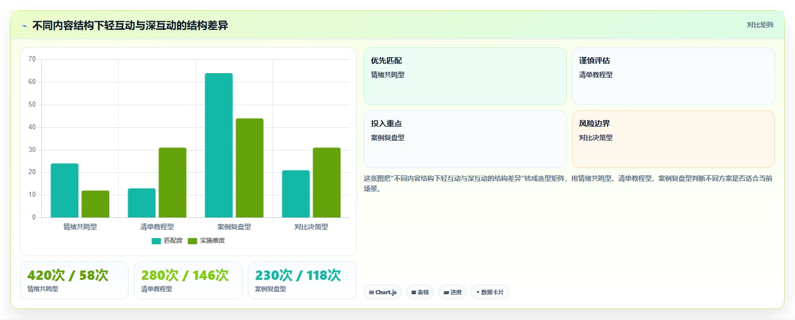This screenshot has width=795, height=320.
Task: Click the y-axis value 40
Action: point(32,127)
